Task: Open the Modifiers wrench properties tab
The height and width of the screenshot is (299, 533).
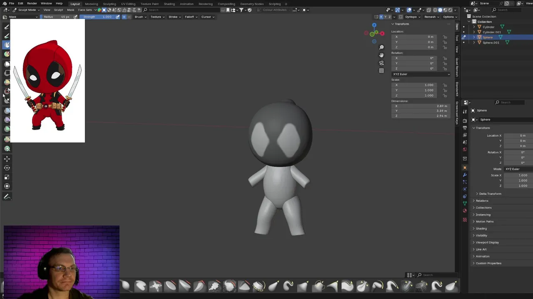Action: tap(465, 175)
